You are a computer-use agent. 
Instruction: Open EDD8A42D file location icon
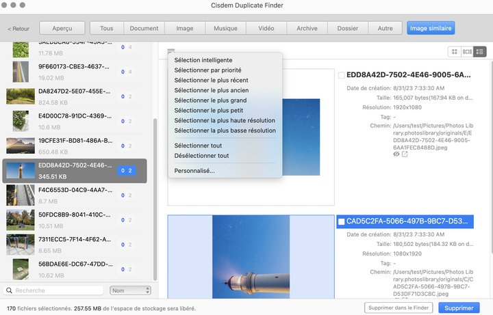pyautogui.click(x=405, y=154)
